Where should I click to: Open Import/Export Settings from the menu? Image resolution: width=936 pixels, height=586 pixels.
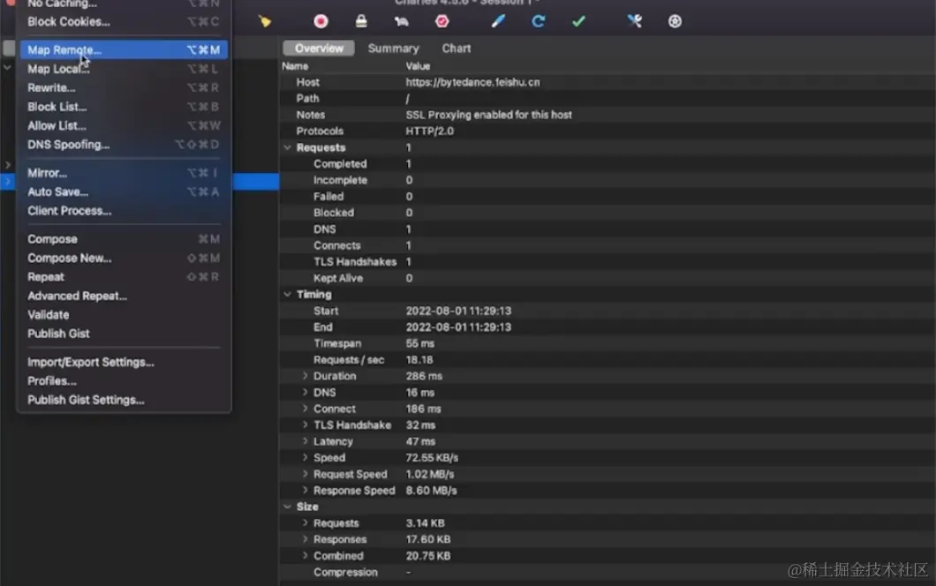click(124, 362)
